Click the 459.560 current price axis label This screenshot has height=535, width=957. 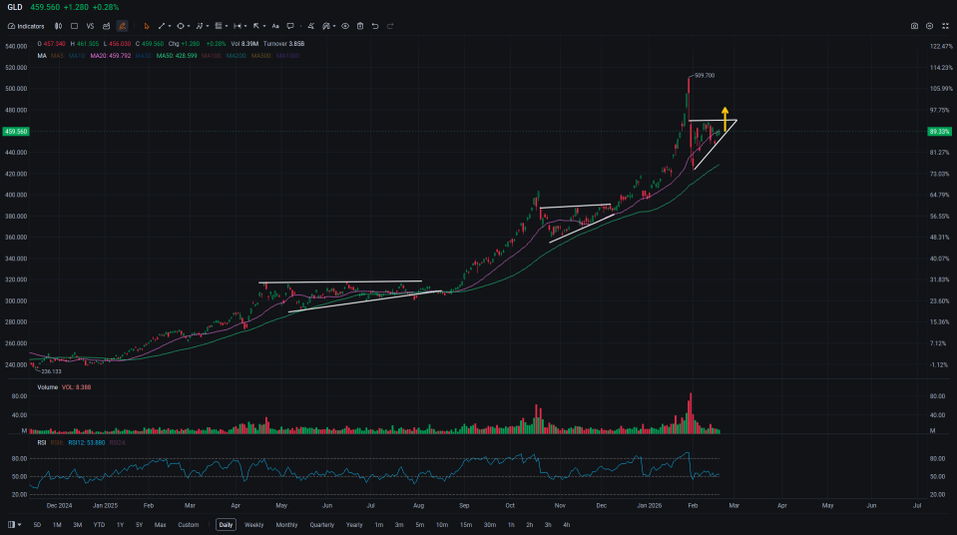pos(16,132)
